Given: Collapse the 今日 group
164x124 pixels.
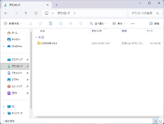Looking at the screenshot, I should click(36, 37).
